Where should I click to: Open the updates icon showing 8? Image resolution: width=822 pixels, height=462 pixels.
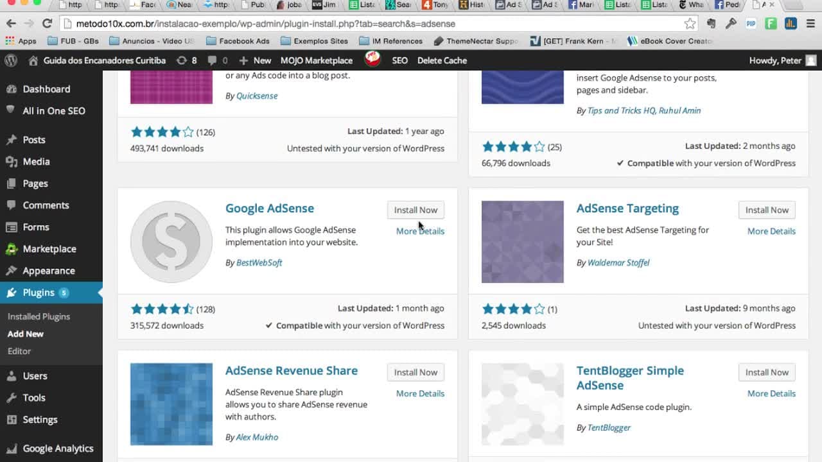(x=186, y=60)
